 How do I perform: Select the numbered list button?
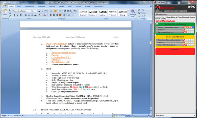[x=55, y=11]
